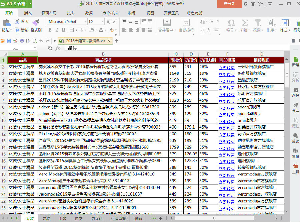
Task: Switch to the 公式 (Formula) ribbon tab
Action: point(70,13)
